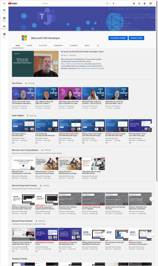This screenshot has width=158, height=266.
Task: Open the Learn Together section title
Action: 18,116
